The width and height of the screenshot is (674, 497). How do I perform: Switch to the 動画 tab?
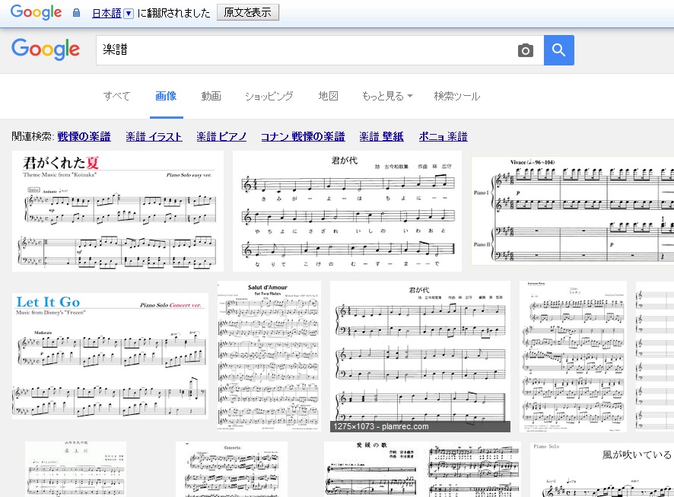[x=211, y=96]
